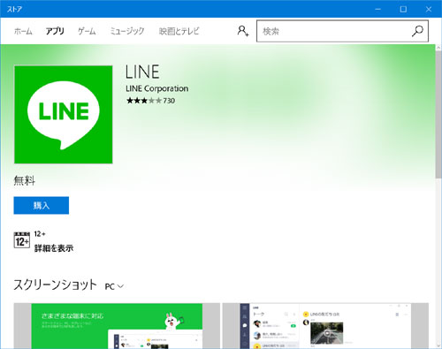The width and height of the screenshot is (442, 349).
Task: Click the スクリーンショット section heading
Action: tap(56, 285)
